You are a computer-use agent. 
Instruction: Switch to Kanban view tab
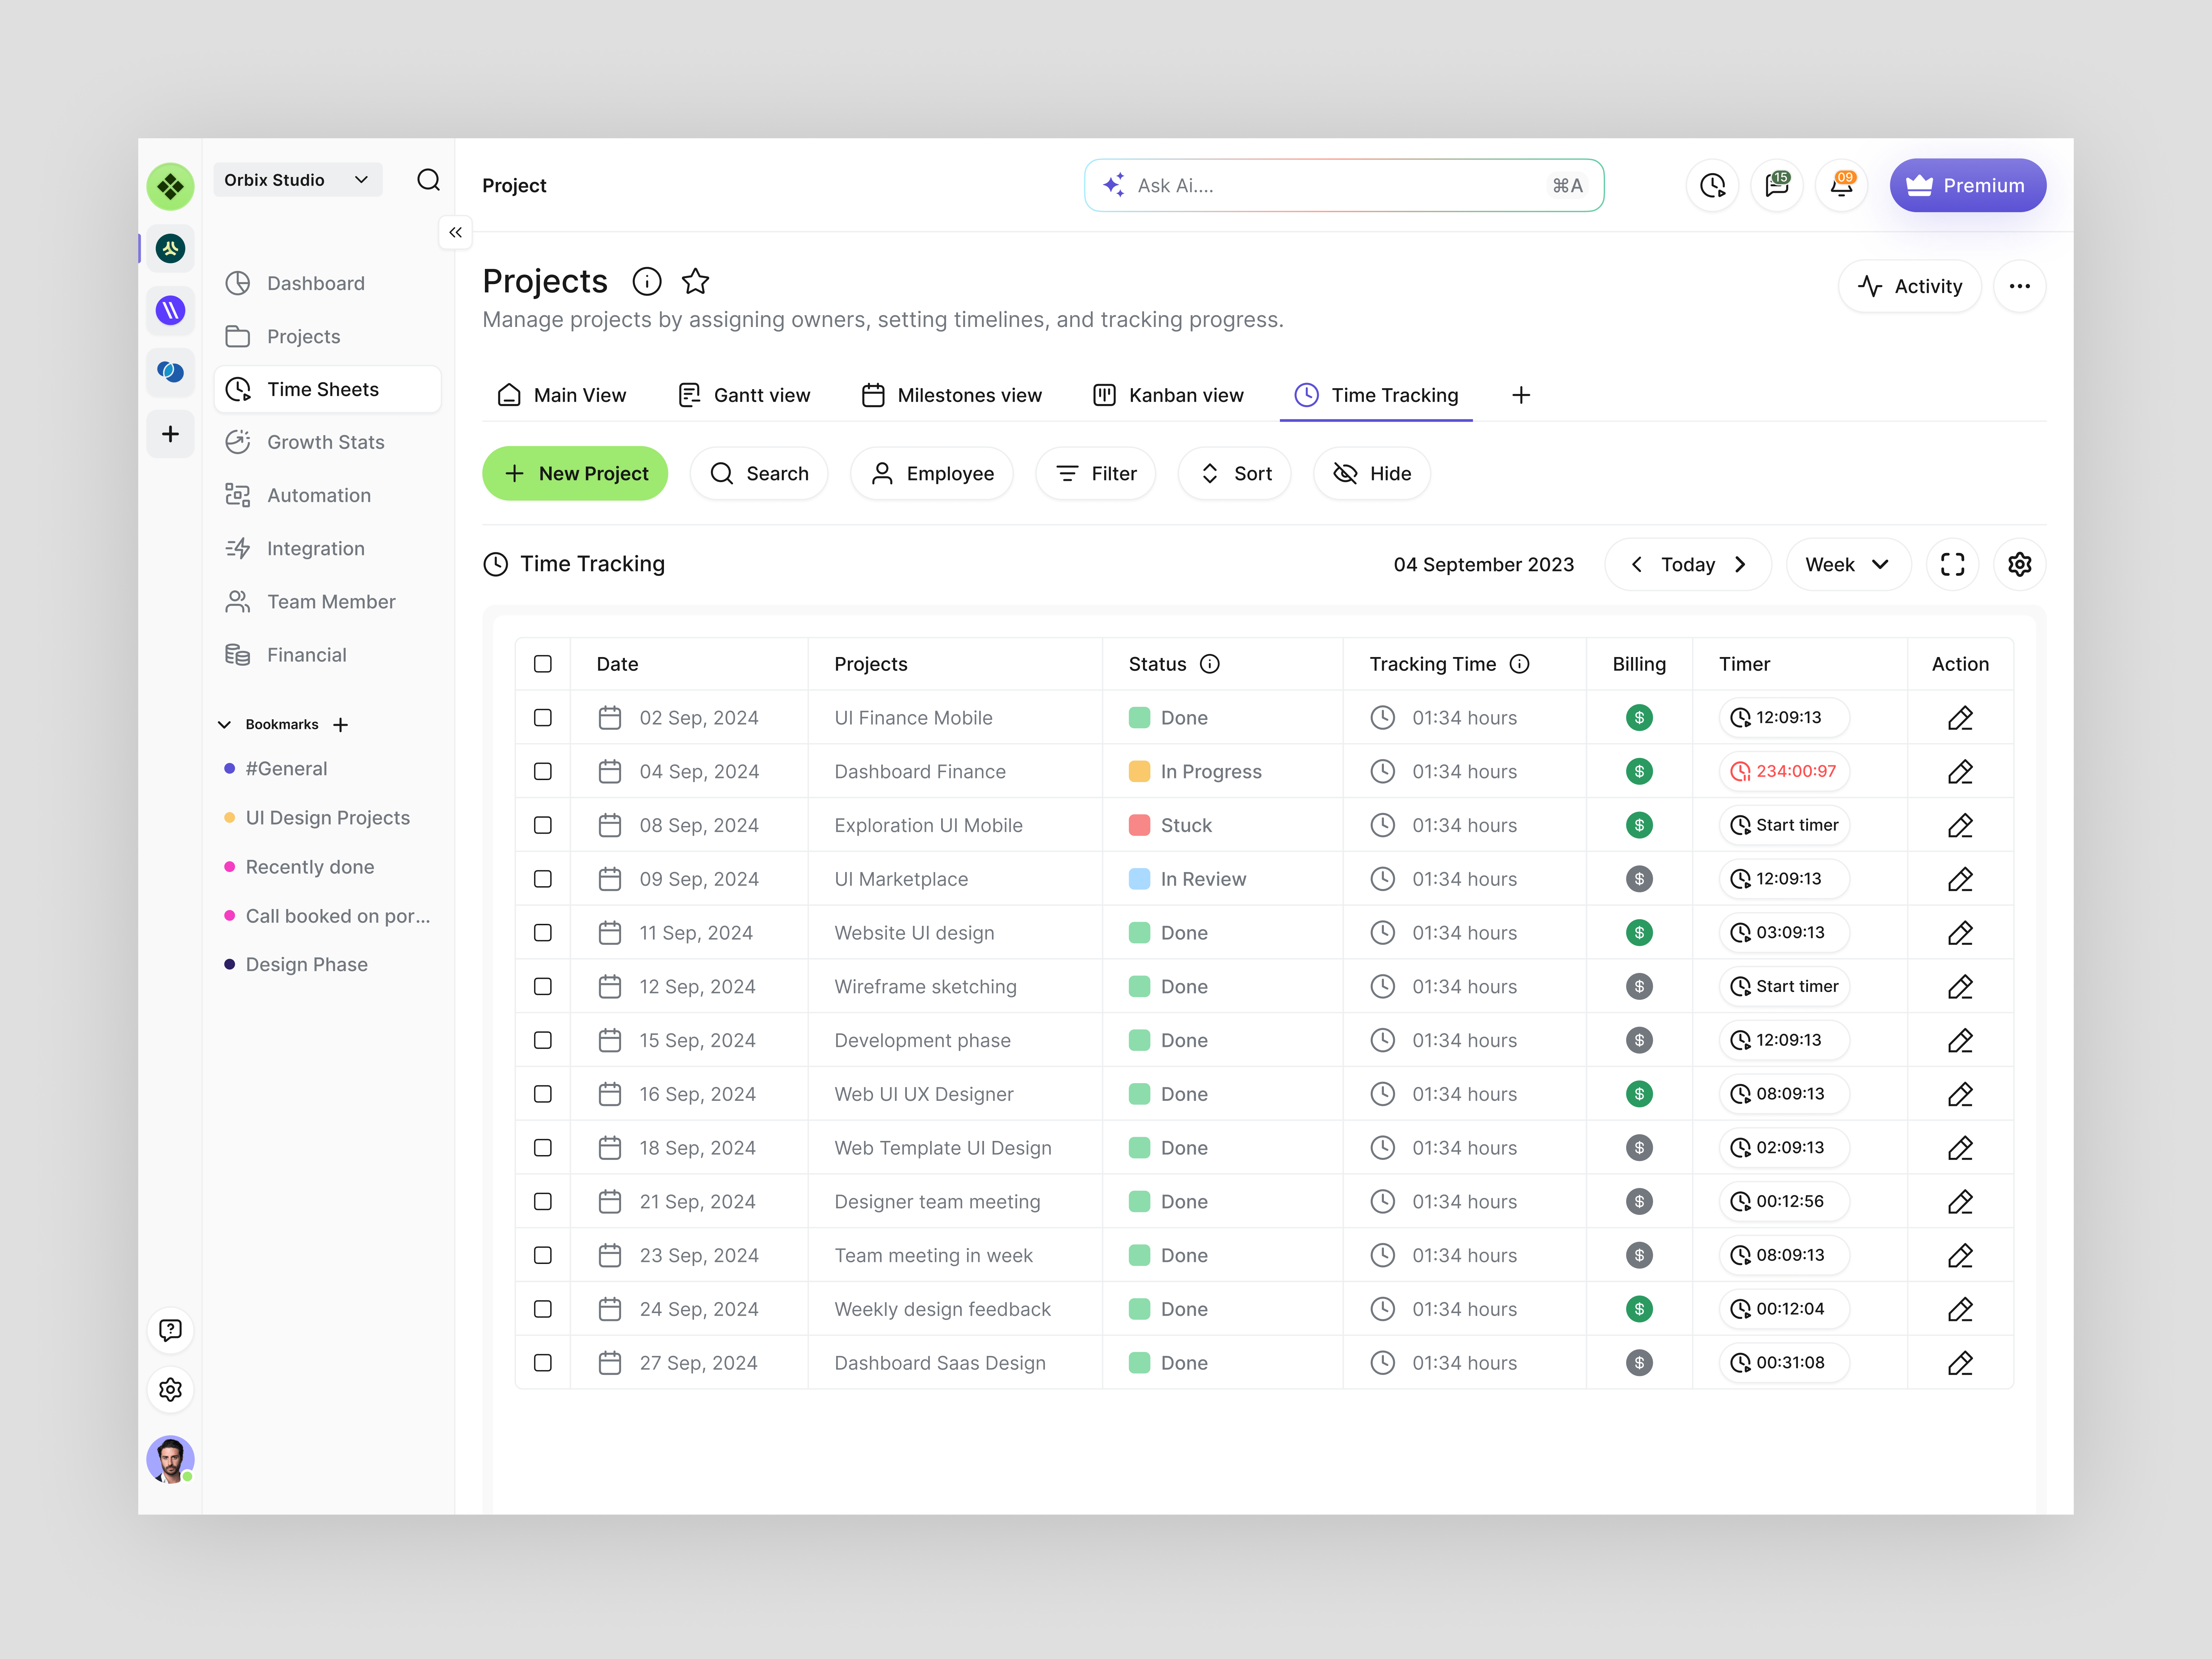(x=1168, y=395)
